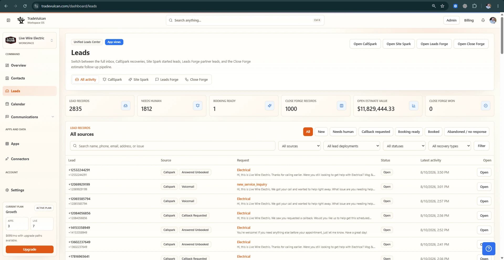The image size is (504, 260).
Task: Click the new_service_inquiry request text
Action: coord(252,184)
